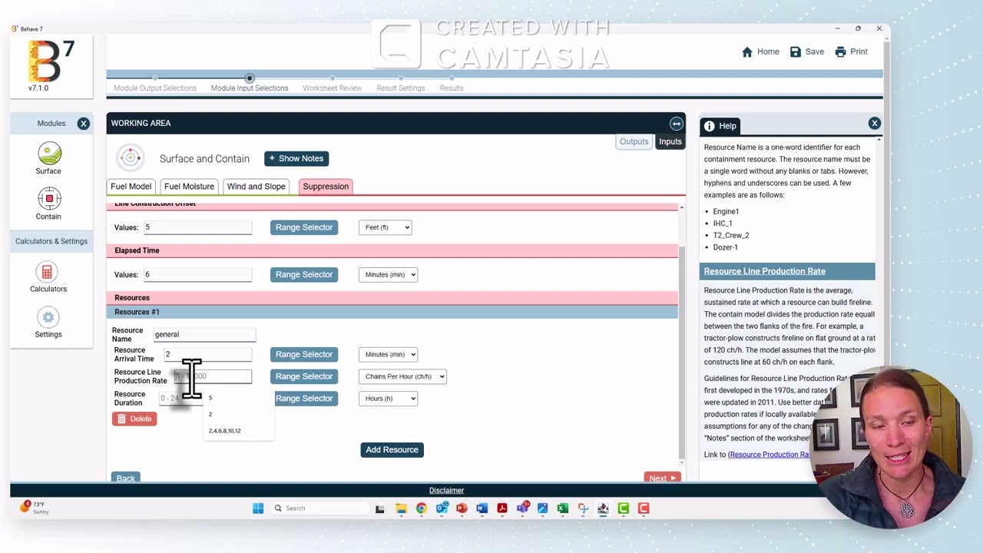Click the Windows Start button

tap(258, 508)
